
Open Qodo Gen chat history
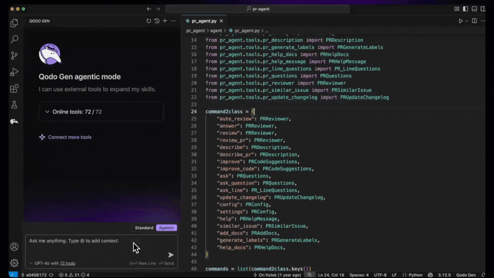coord(157,21)
